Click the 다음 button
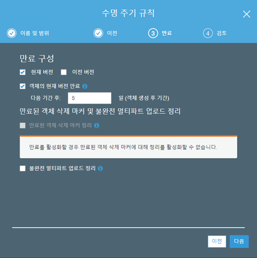This screenshot has height=258, width=257. click(239, 241)
